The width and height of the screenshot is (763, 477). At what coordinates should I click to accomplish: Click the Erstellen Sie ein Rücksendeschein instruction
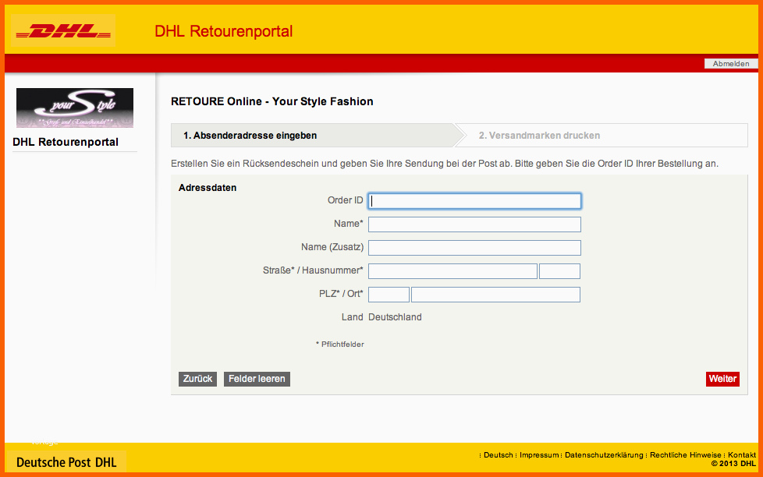click(445, 164)
